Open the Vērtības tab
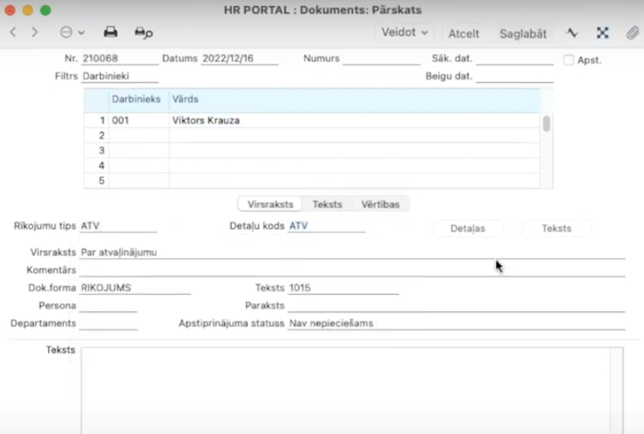This screenshot has height=434, width=644. [x=380, y=204]
